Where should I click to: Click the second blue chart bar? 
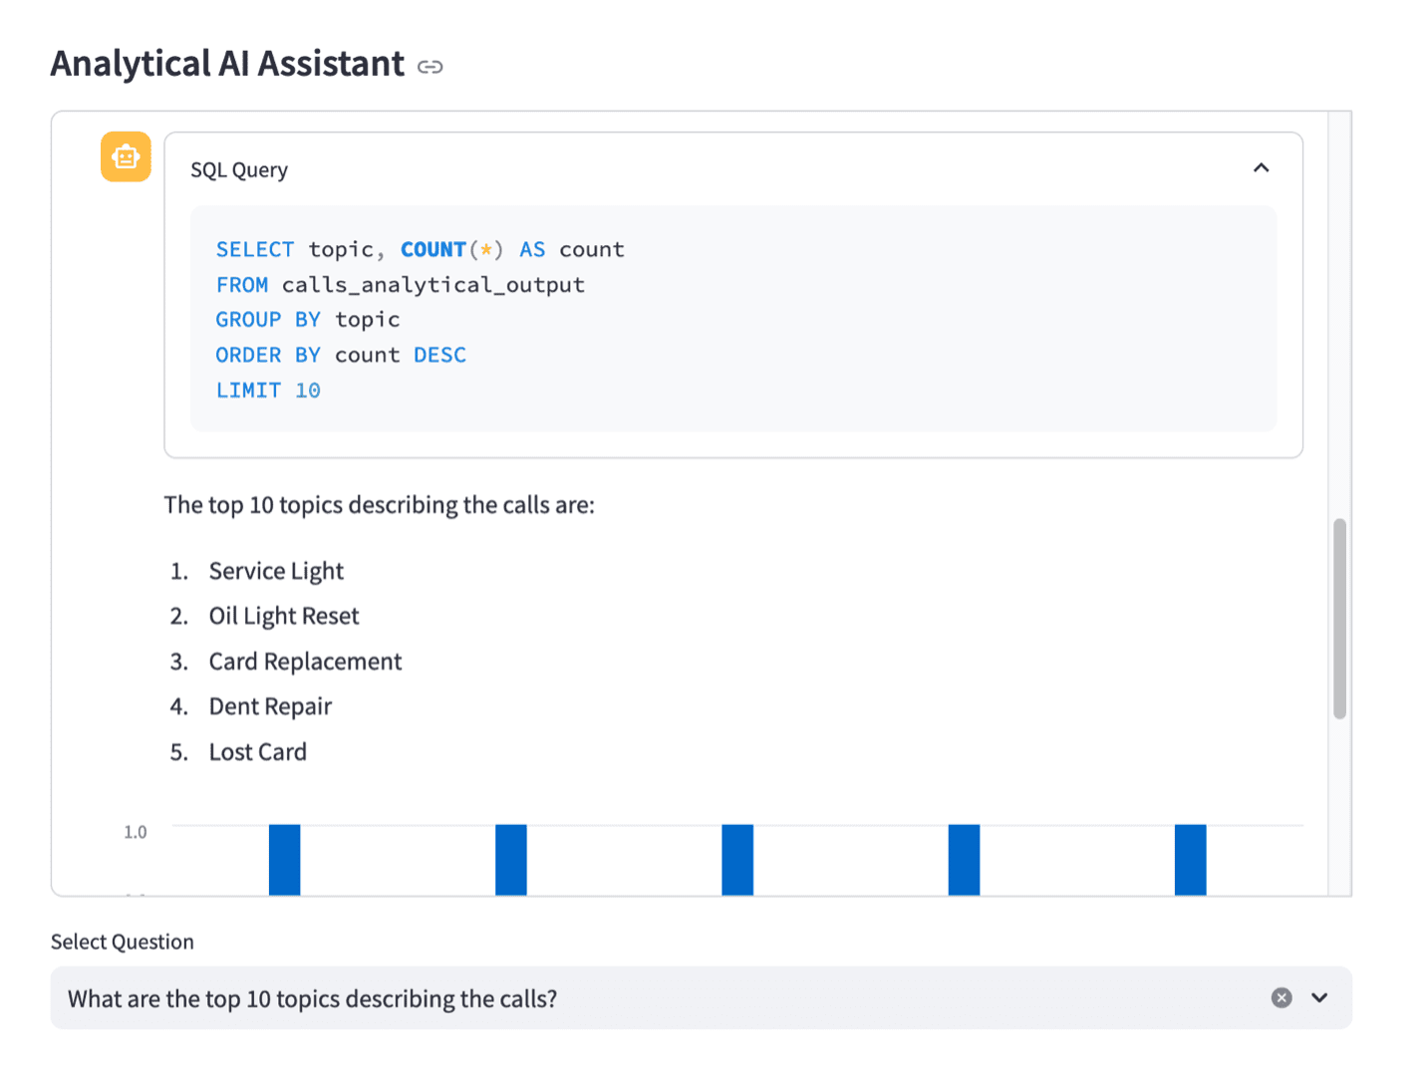511,860
